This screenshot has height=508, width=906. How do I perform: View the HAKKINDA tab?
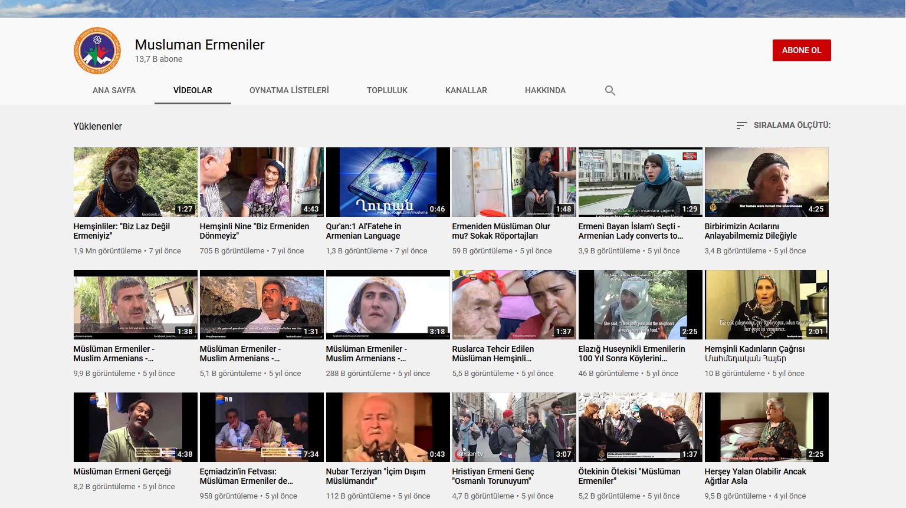pyautogui.click(x=545, y=90)
